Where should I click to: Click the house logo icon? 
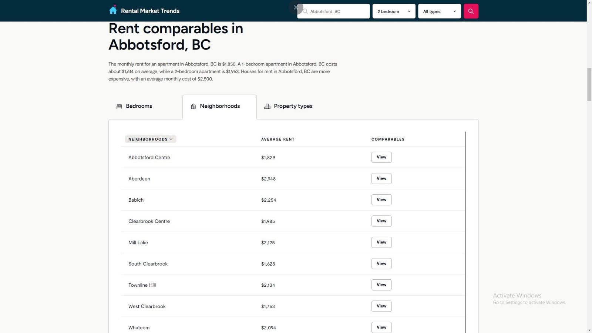[x=113, y=10]
